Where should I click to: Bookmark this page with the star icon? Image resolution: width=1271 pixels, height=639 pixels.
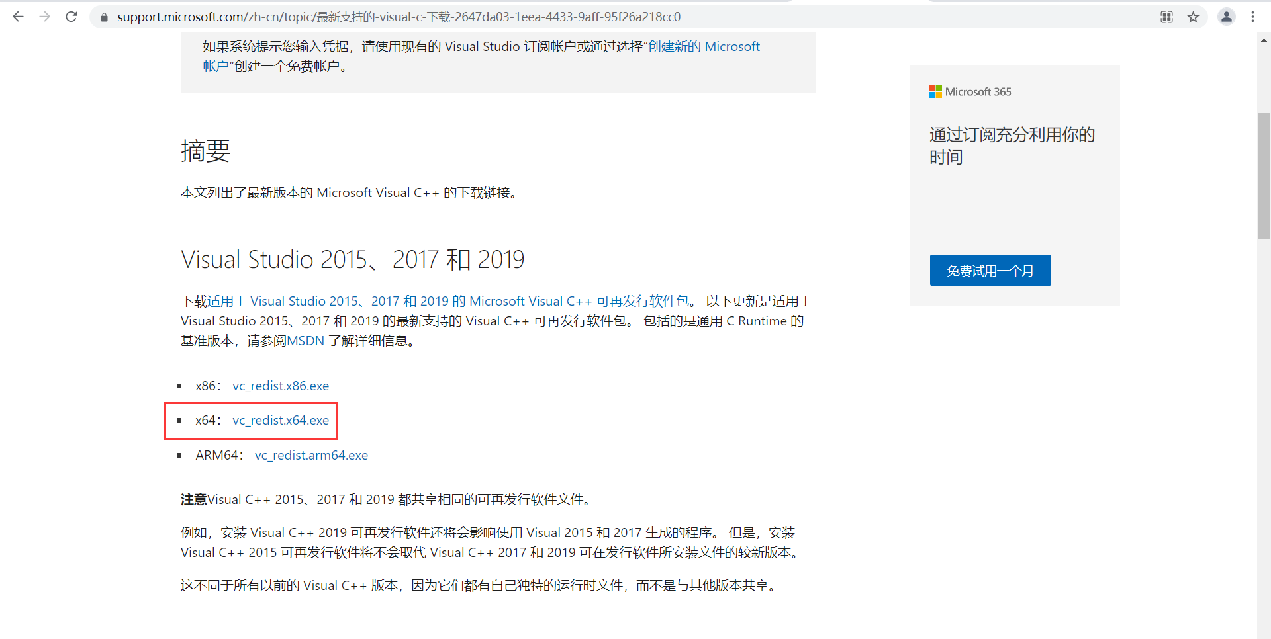tap(1193, 17)
